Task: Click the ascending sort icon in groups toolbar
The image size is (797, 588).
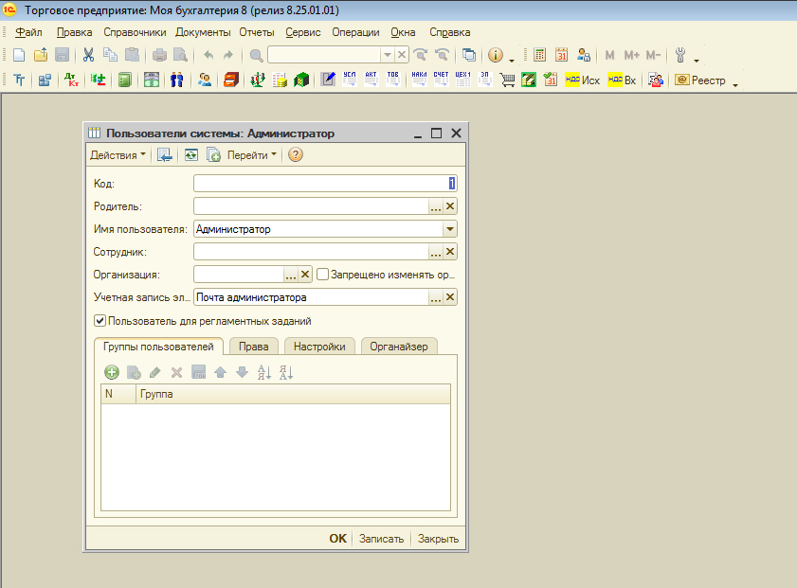Action: click(264, 372)
